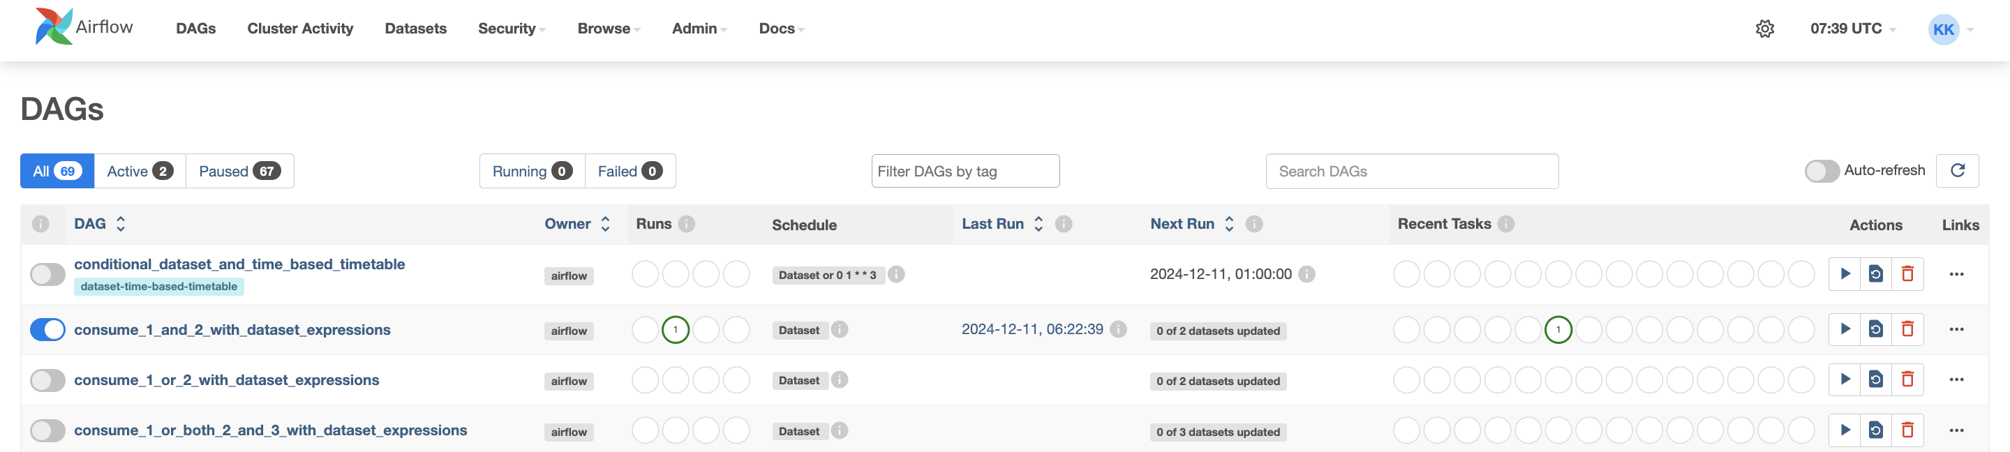Click the info icon next to Runs

click(x=687, y=225)
